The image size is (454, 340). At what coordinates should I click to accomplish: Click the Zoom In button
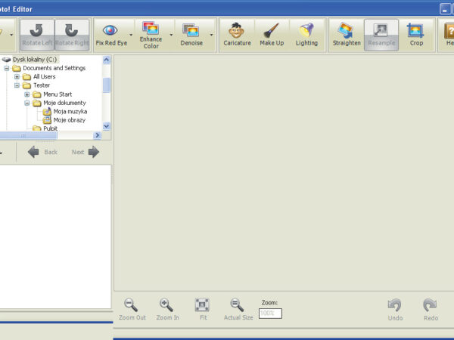click(167, 310)
